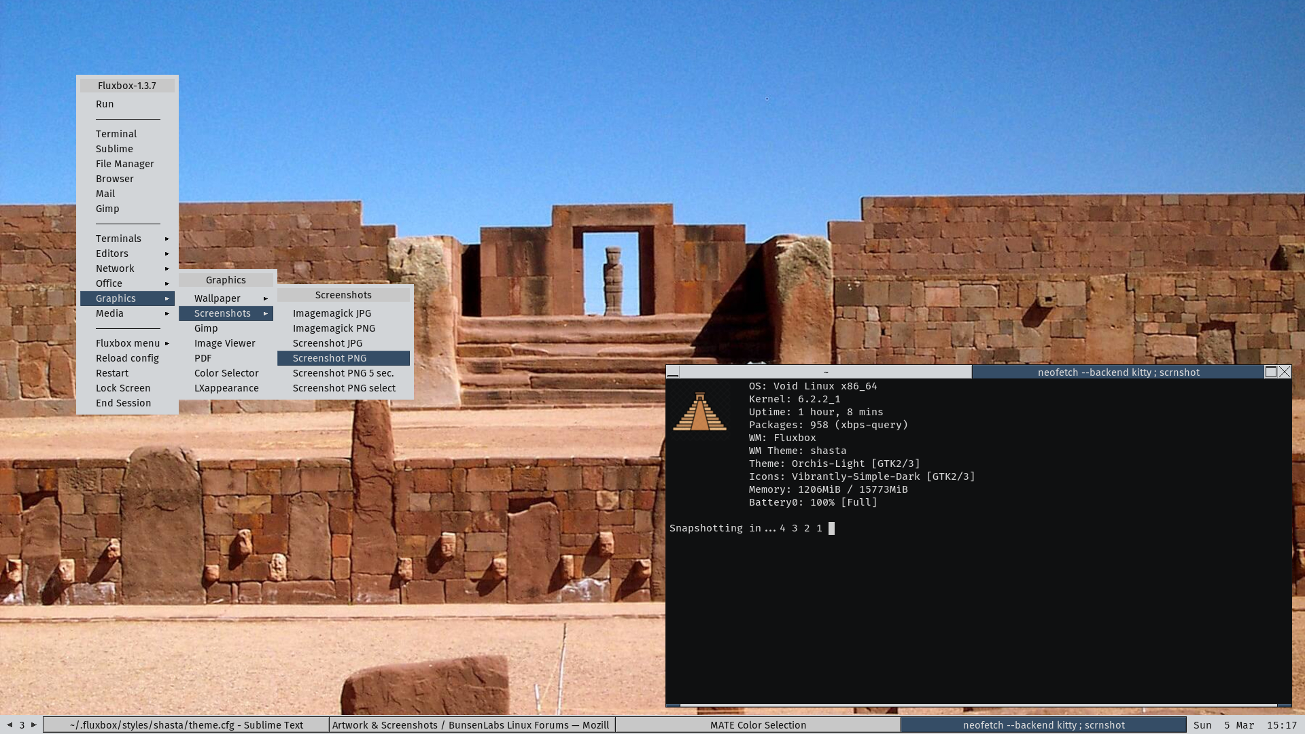Click Snapshotting in... countdown line
The height and width of the screenshot is (734, 1305).
pos(752,528)
